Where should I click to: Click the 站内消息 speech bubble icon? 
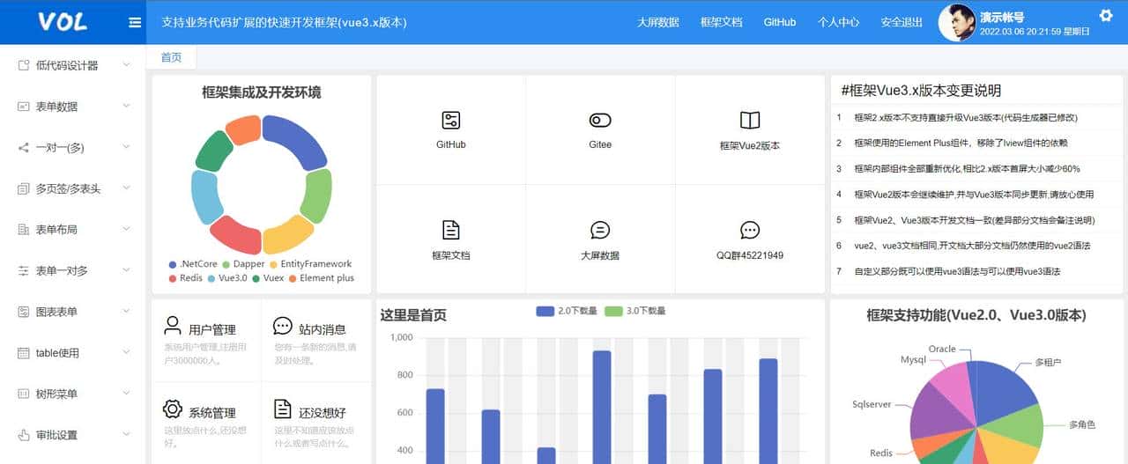pos(282,326)
